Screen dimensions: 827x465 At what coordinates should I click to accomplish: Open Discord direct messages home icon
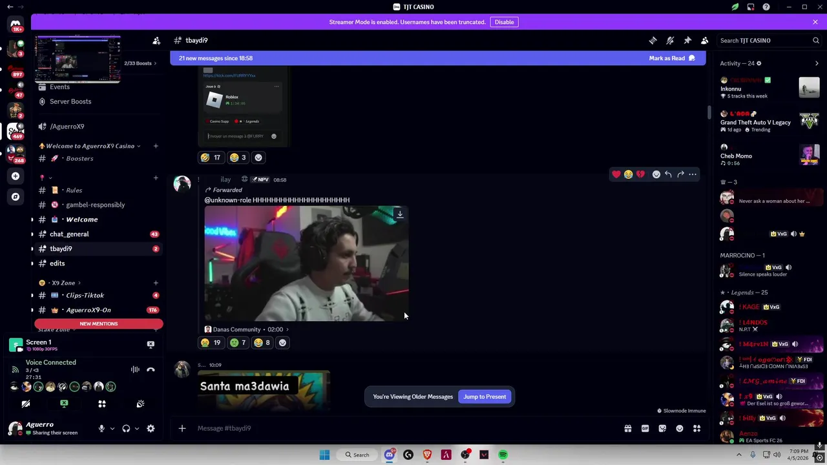pyautogui.click(x=16, y=25)
